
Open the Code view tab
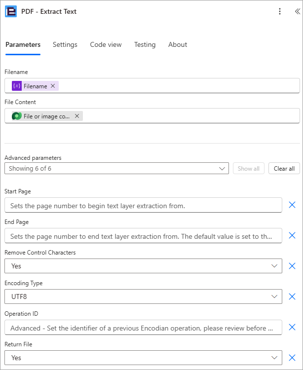point(106,44)
